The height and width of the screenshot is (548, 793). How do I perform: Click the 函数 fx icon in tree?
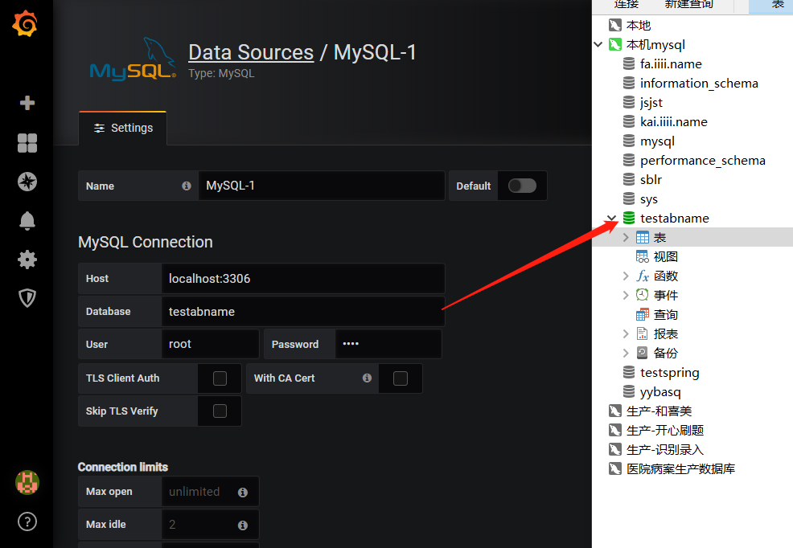(643, 276)
